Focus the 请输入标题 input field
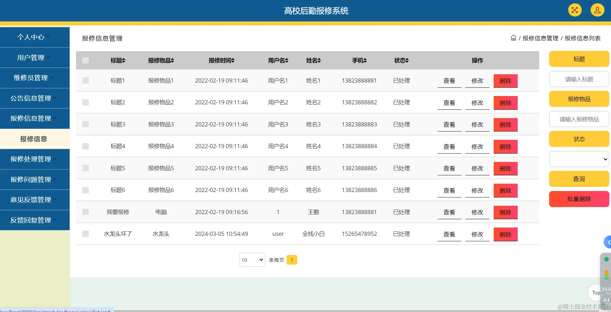611x312 pixels. pos(579,79)
